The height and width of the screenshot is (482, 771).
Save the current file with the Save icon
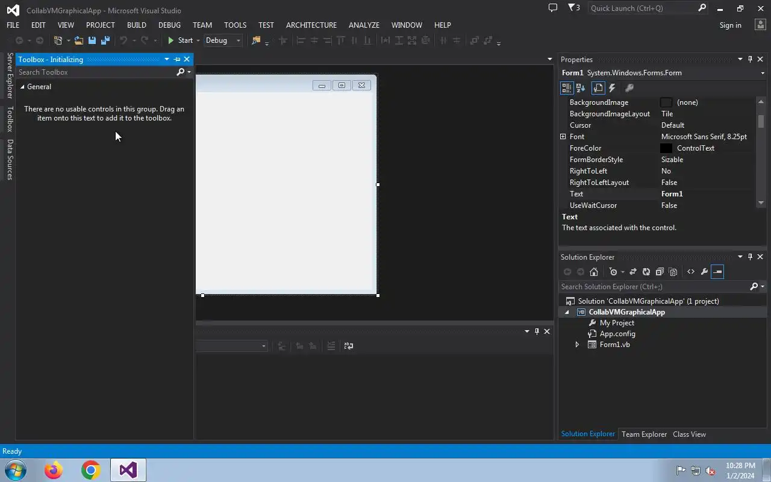tap(92, 40)
